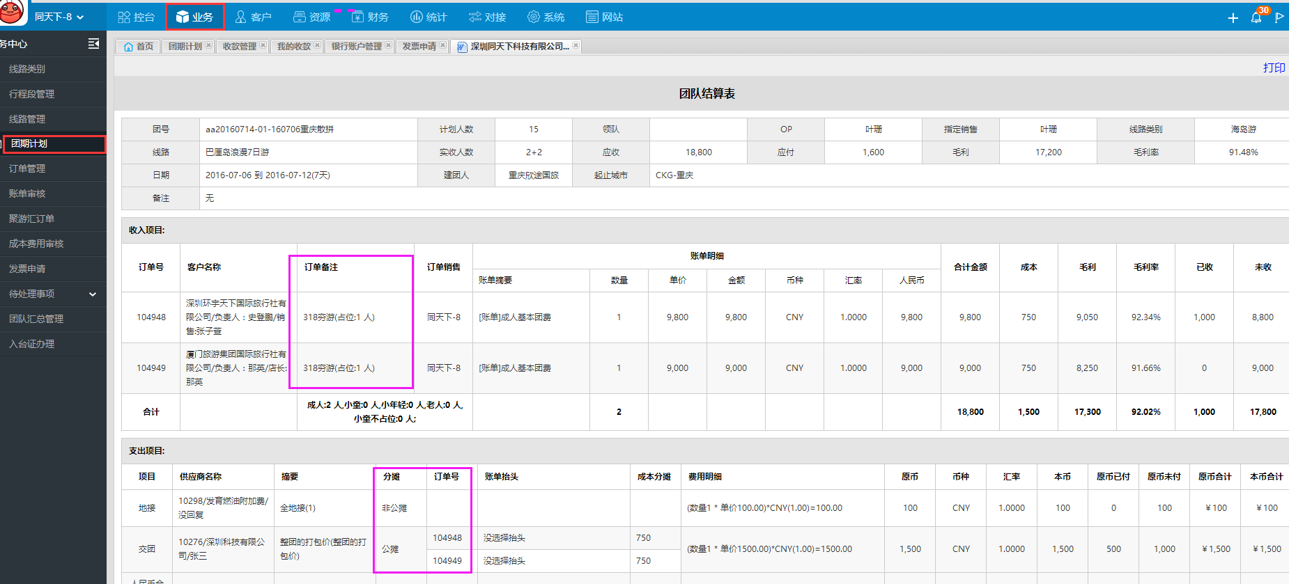Close the 收款管理 tab

tap(263, 45)
